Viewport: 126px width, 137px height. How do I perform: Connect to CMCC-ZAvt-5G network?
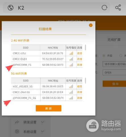(79, 92)
